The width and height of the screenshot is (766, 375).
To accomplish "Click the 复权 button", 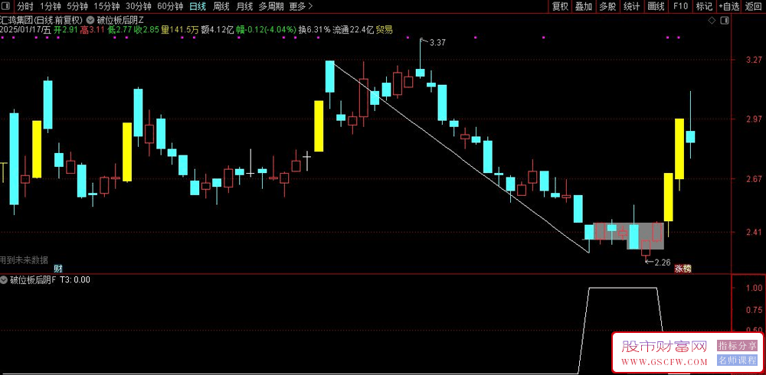I will 560,6.
